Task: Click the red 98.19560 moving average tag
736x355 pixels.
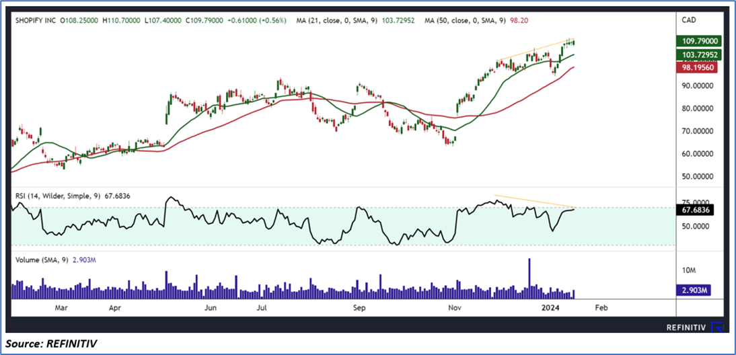Action: click(x=697, y=68)
